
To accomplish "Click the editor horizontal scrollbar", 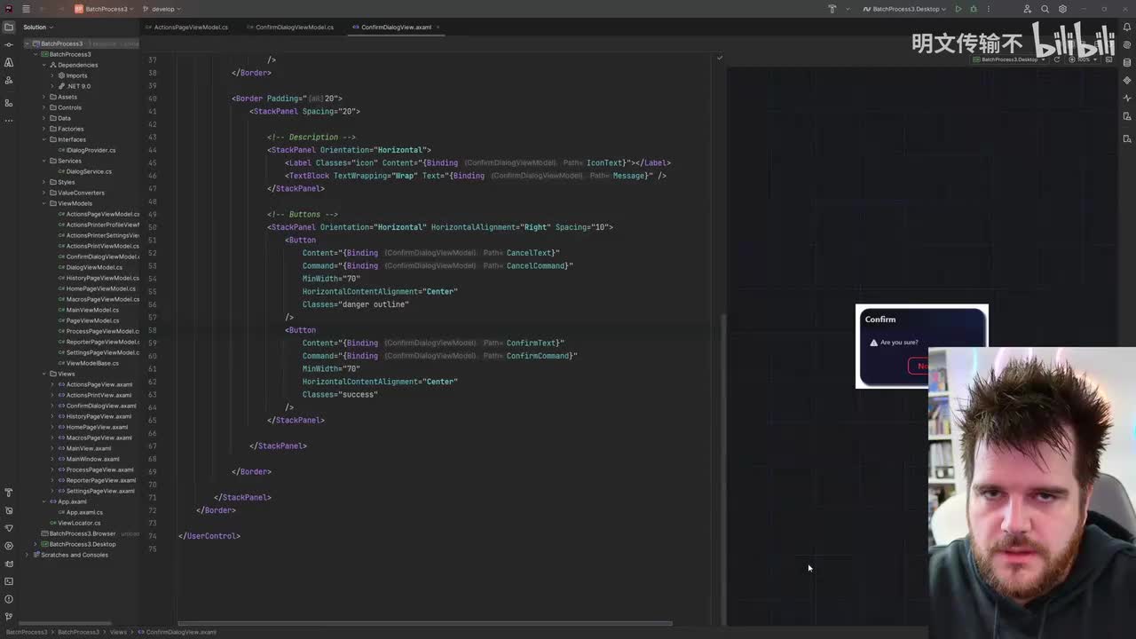I will click(x=425, y=623).
